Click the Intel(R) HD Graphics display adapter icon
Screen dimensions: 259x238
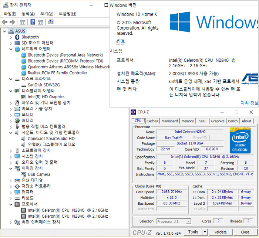coord(23,97)
